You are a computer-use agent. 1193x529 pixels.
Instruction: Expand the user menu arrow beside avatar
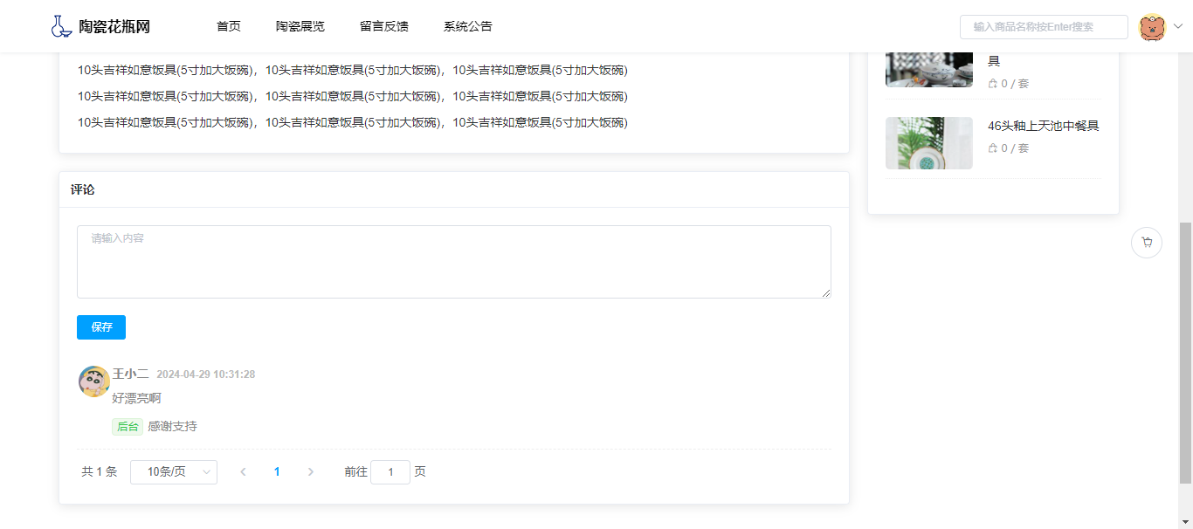(x=1177, y=26)
